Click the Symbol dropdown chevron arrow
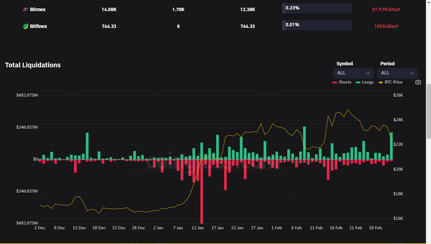 pyautogui.click(x=368, y=73)
